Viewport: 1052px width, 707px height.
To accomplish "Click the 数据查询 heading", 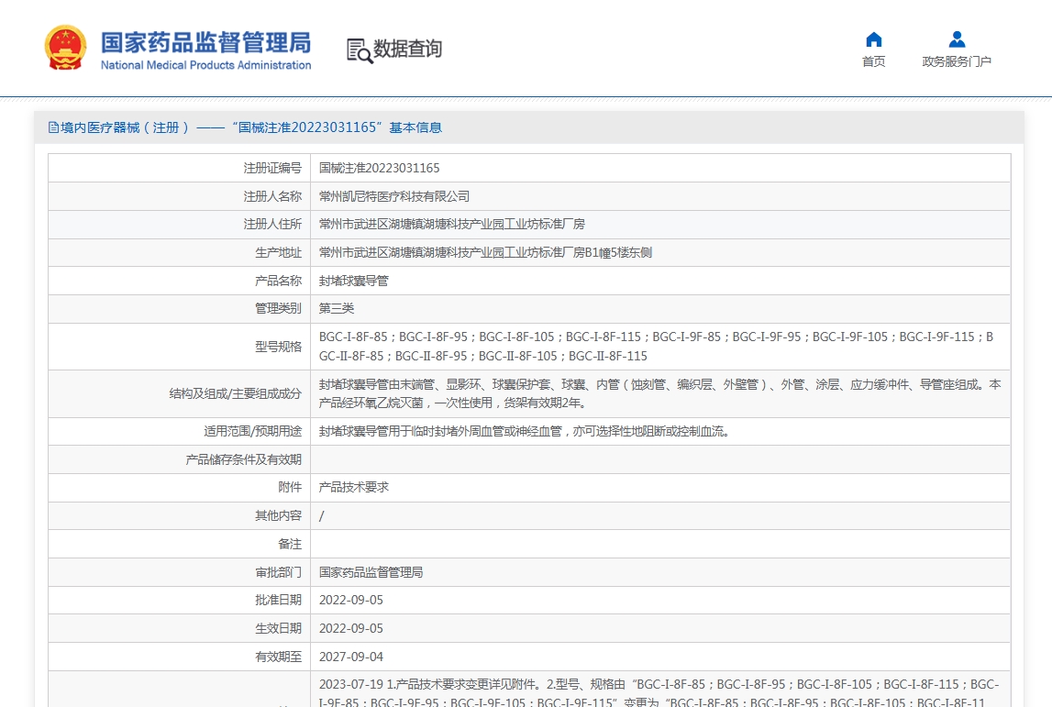I will [x=407, y=49].
